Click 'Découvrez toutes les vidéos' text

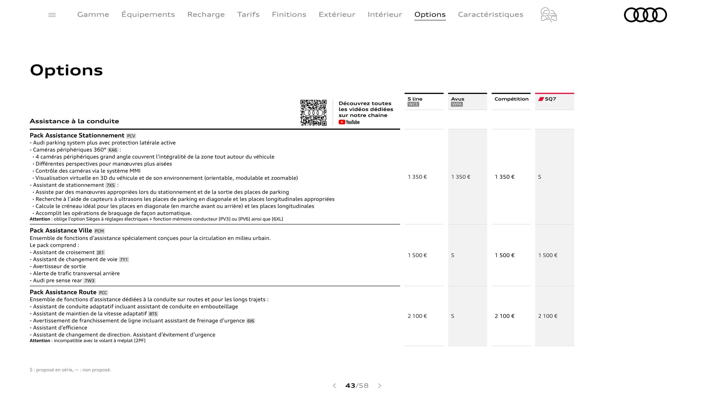tap(366, 109)
